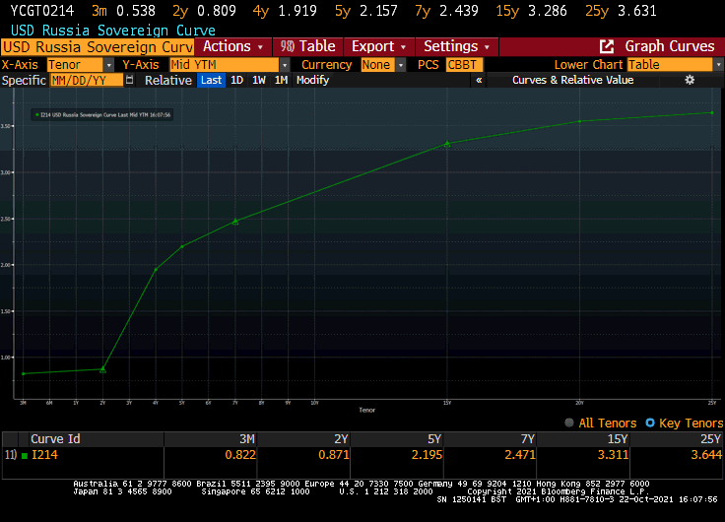
Task: Click the 7Y value 2.471 cell
Action: 520,455
